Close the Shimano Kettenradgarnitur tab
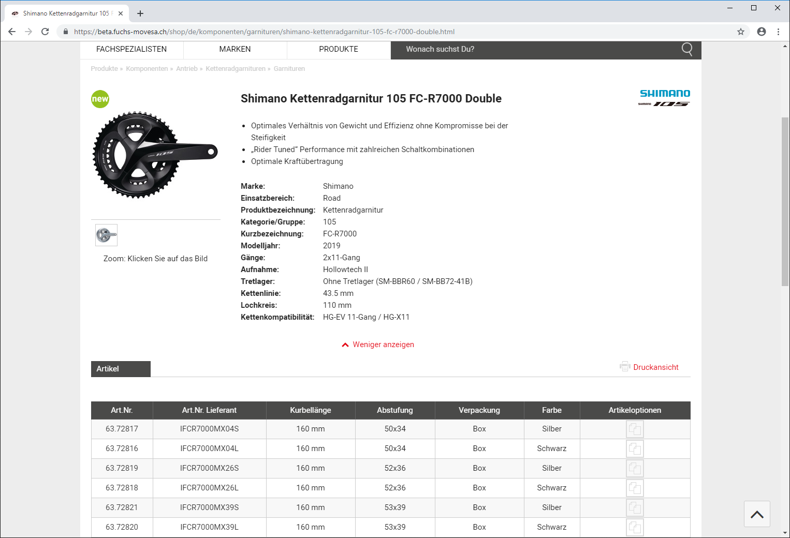The image size is (790, 538). point(121,13)
